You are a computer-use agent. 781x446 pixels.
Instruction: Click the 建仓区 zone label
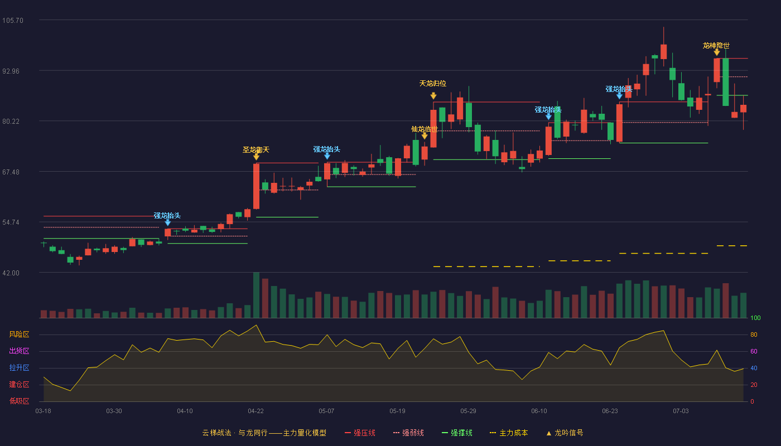pos(19,385)
